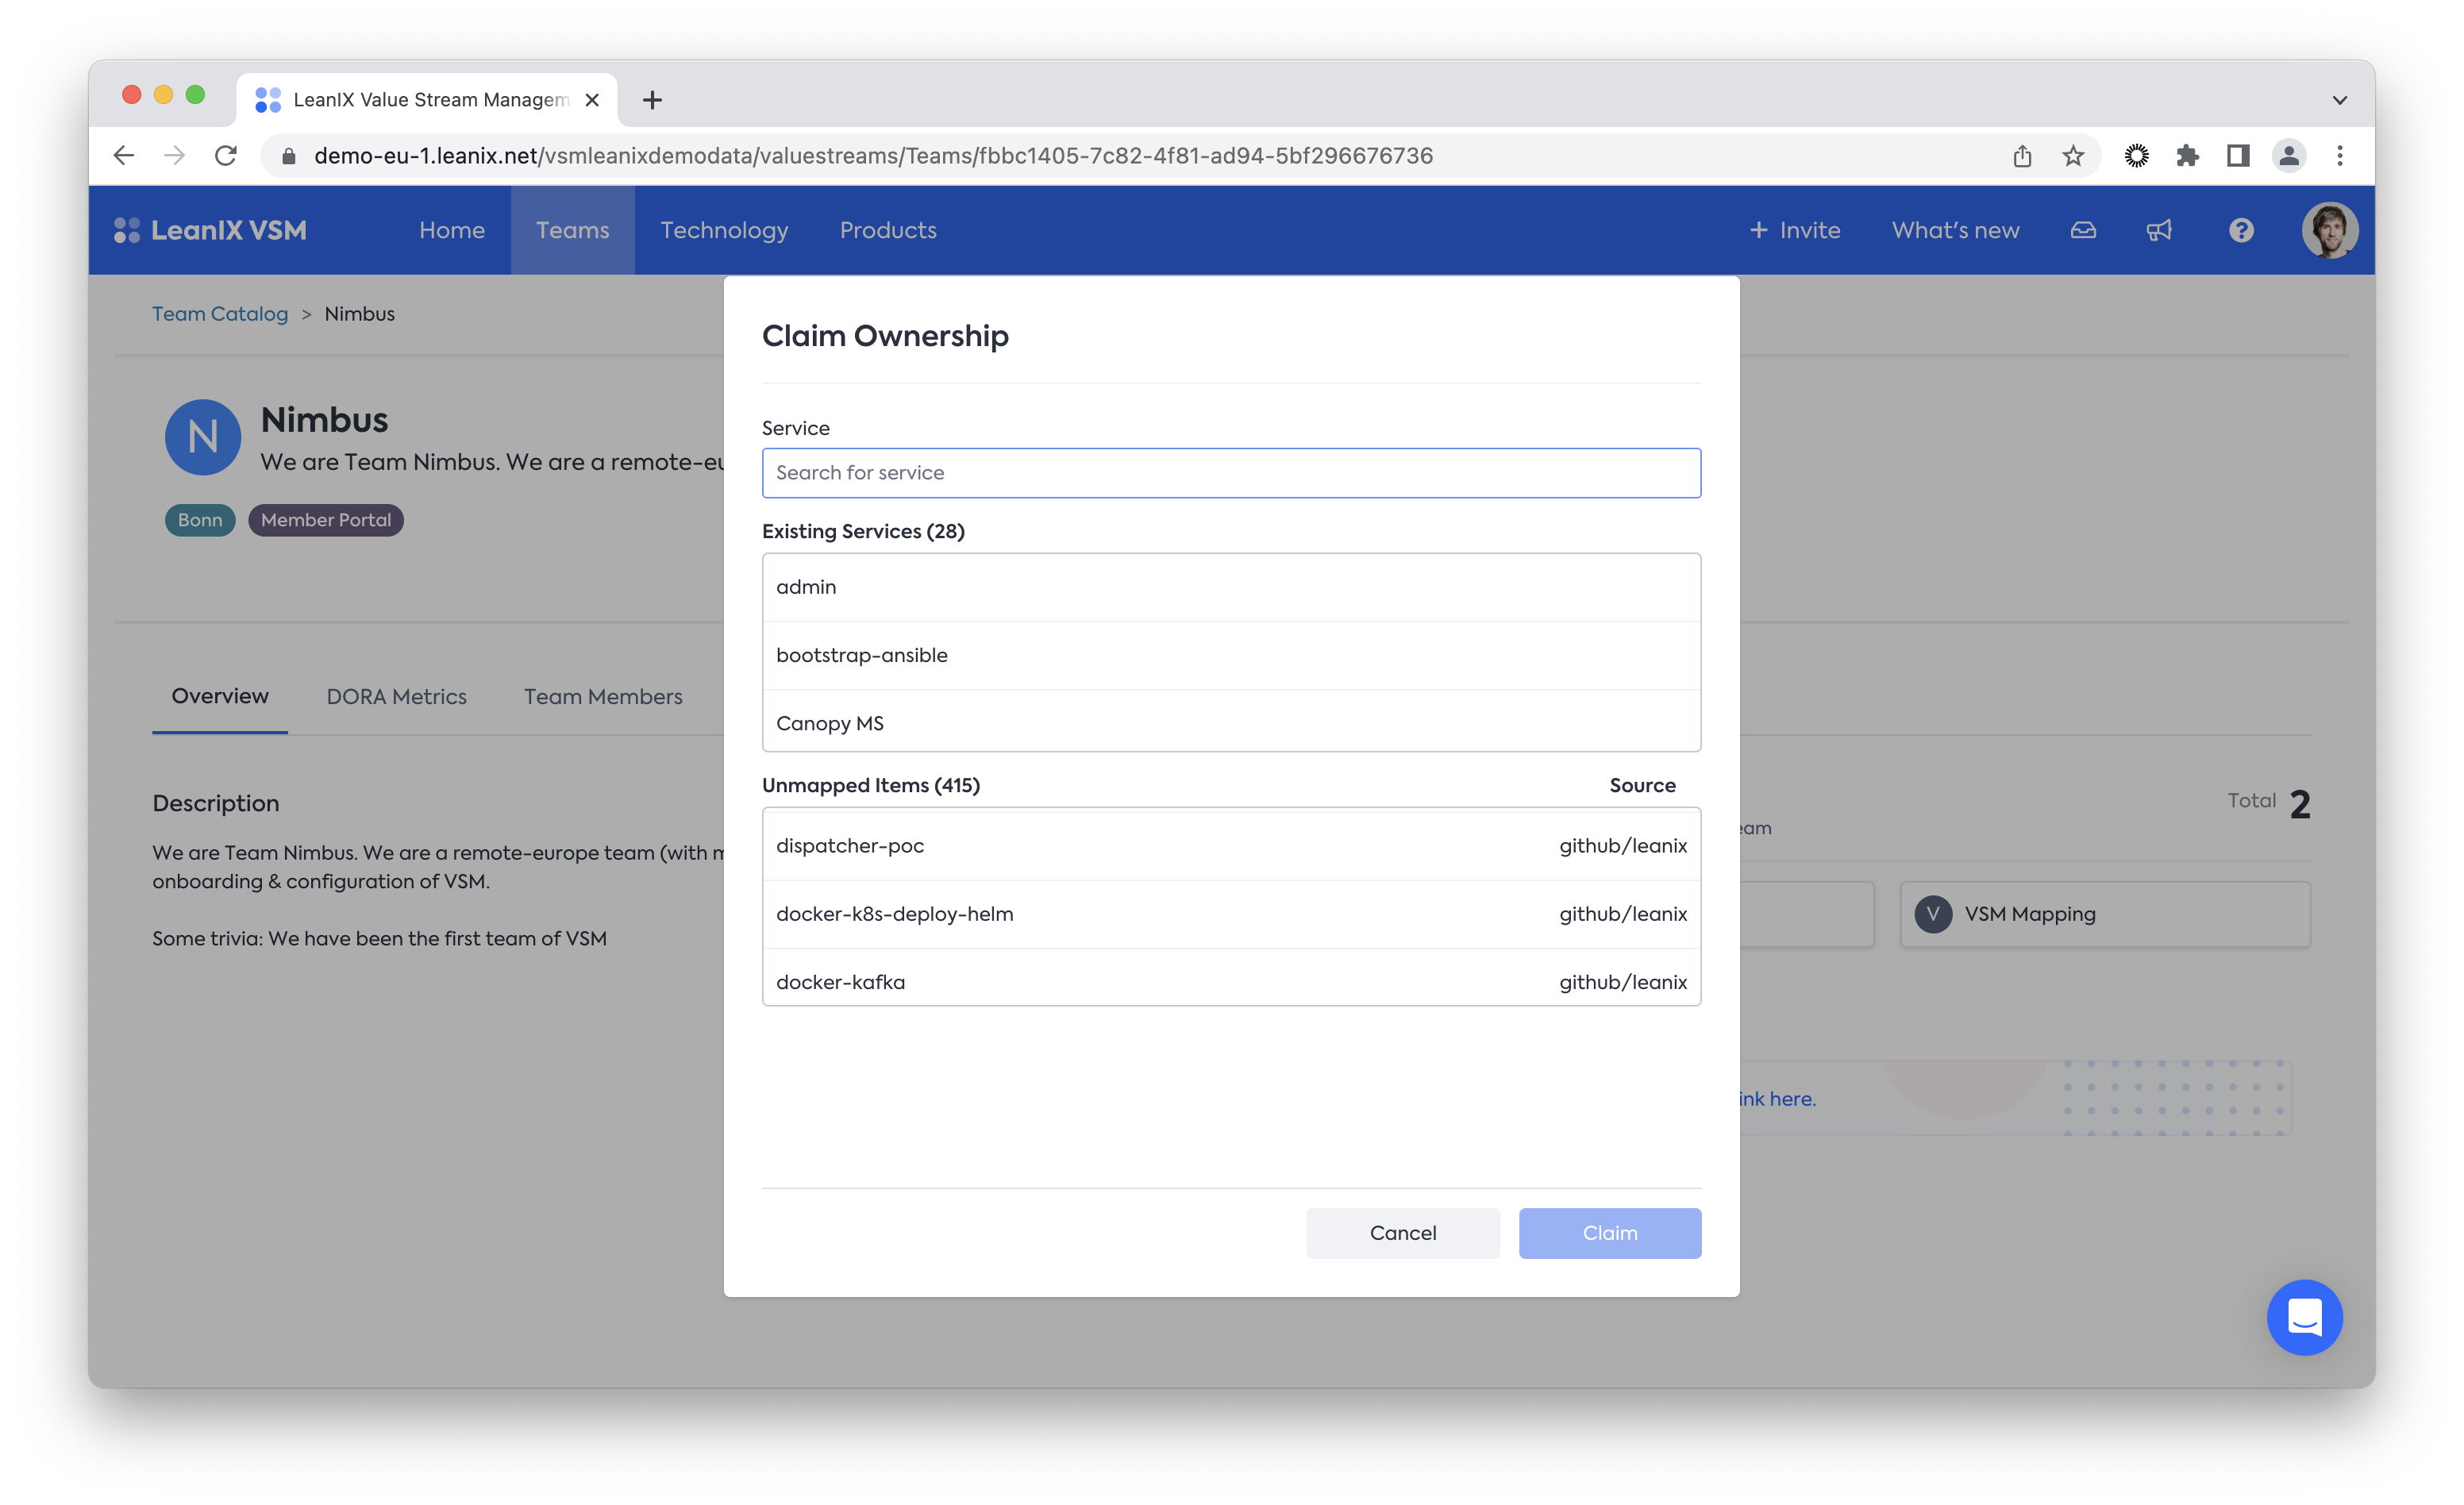This screenshot has height=1505, width=2464.
Task: Reload the page with refresh icon
Action: tap(226, 156)
